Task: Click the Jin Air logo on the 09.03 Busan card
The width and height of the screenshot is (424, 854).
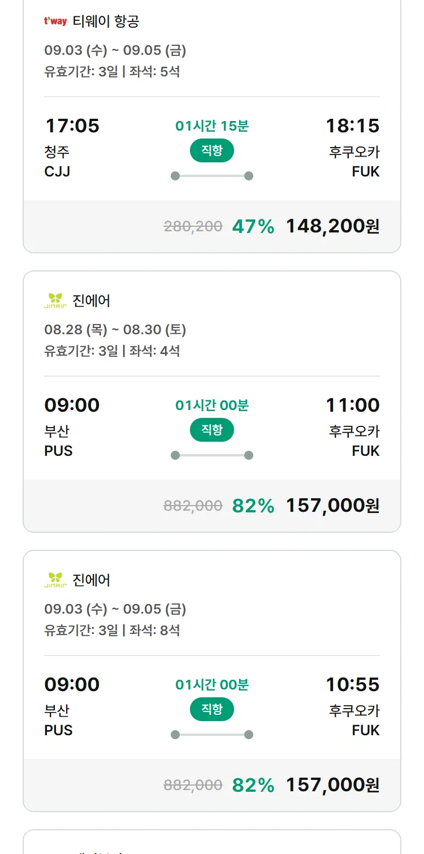Action: (x=55, y=580)
